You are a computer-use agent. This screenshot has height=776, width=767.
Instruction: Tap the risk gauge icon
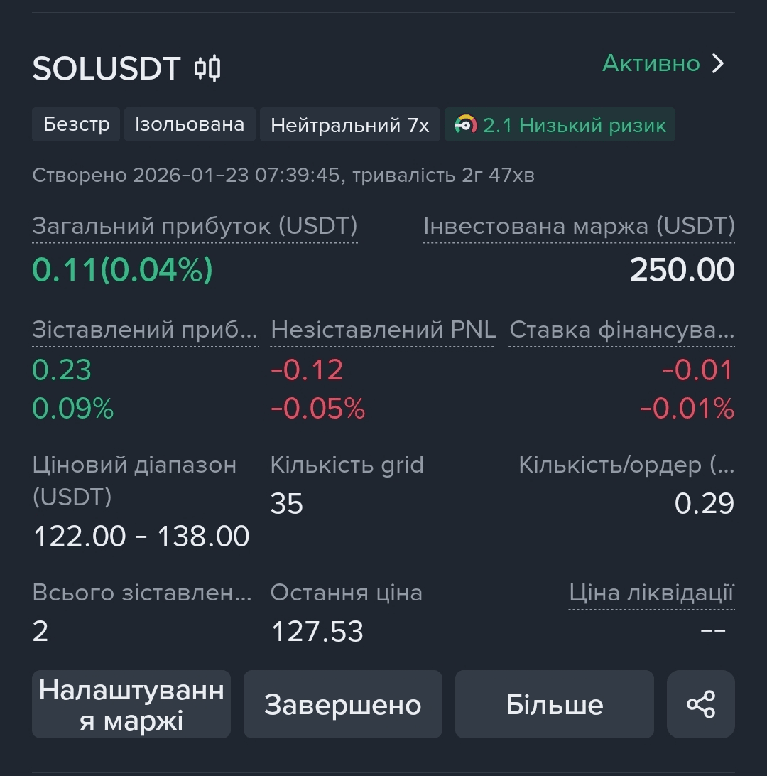coord(465,125)
